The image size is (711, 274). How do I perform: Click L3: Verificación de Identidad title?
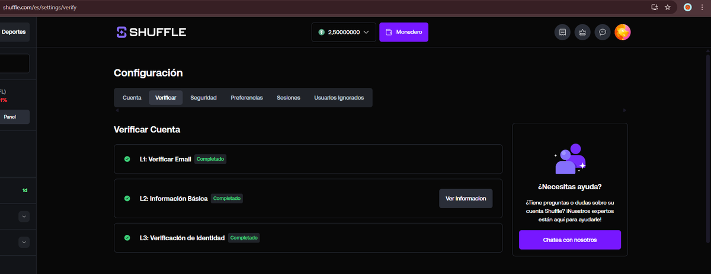182,238
